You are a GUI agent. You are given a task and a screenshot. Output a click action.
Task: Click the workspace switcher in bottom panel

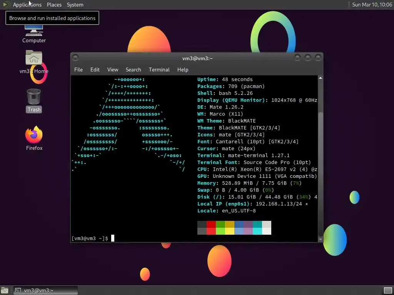click(x=388, y=290)
